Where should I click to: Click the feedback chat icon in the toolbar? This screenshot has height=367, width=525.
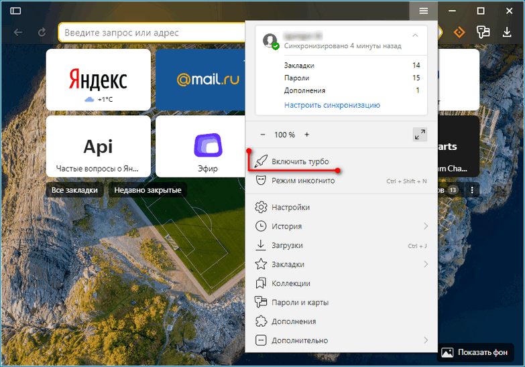pyautogui.click(x=483, y=32)
